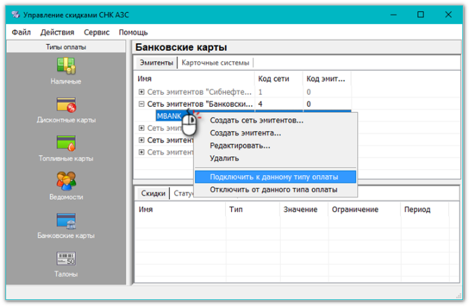Collapse the Сеть эмитентов "Банковски..." node
Screen dimensions: 469x306
141,104
